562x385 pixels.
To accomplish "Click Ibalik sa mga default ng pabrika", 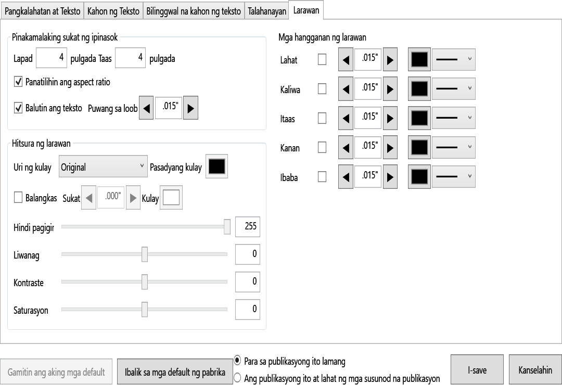I will tap(175, 372).
